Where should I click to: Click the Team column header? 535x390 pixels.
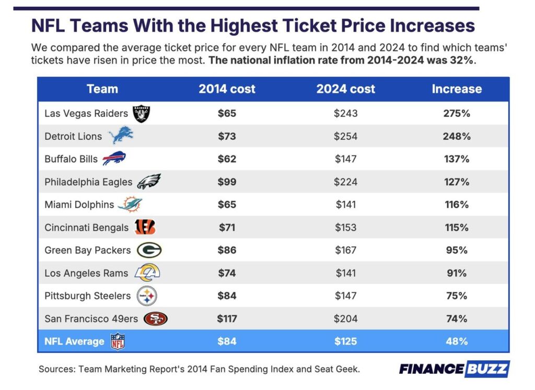(x=102, y=89)
